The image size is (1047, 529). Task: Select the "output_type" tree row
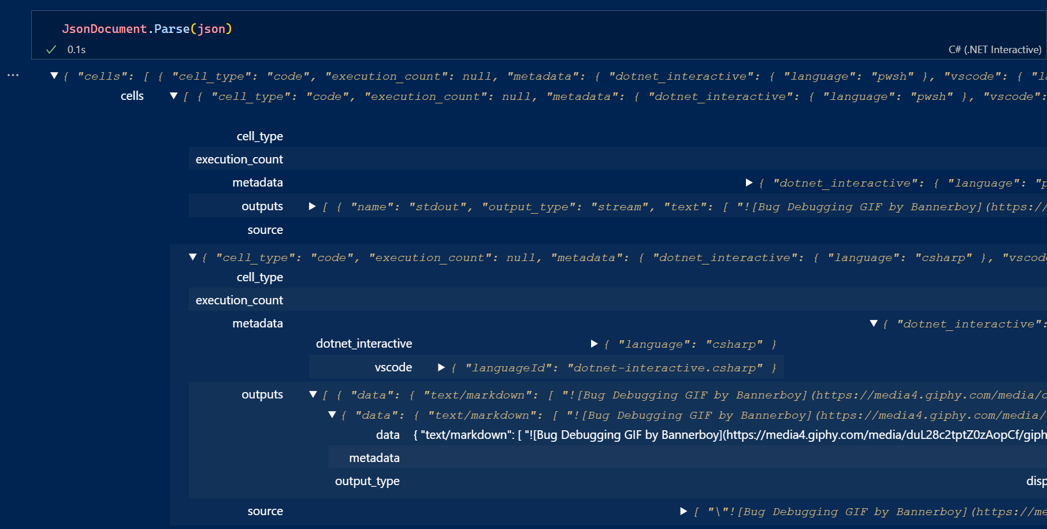point(367,480)
